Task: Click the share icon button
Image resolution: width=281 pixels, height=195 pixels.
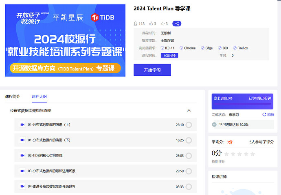Action: coord(177,24)
